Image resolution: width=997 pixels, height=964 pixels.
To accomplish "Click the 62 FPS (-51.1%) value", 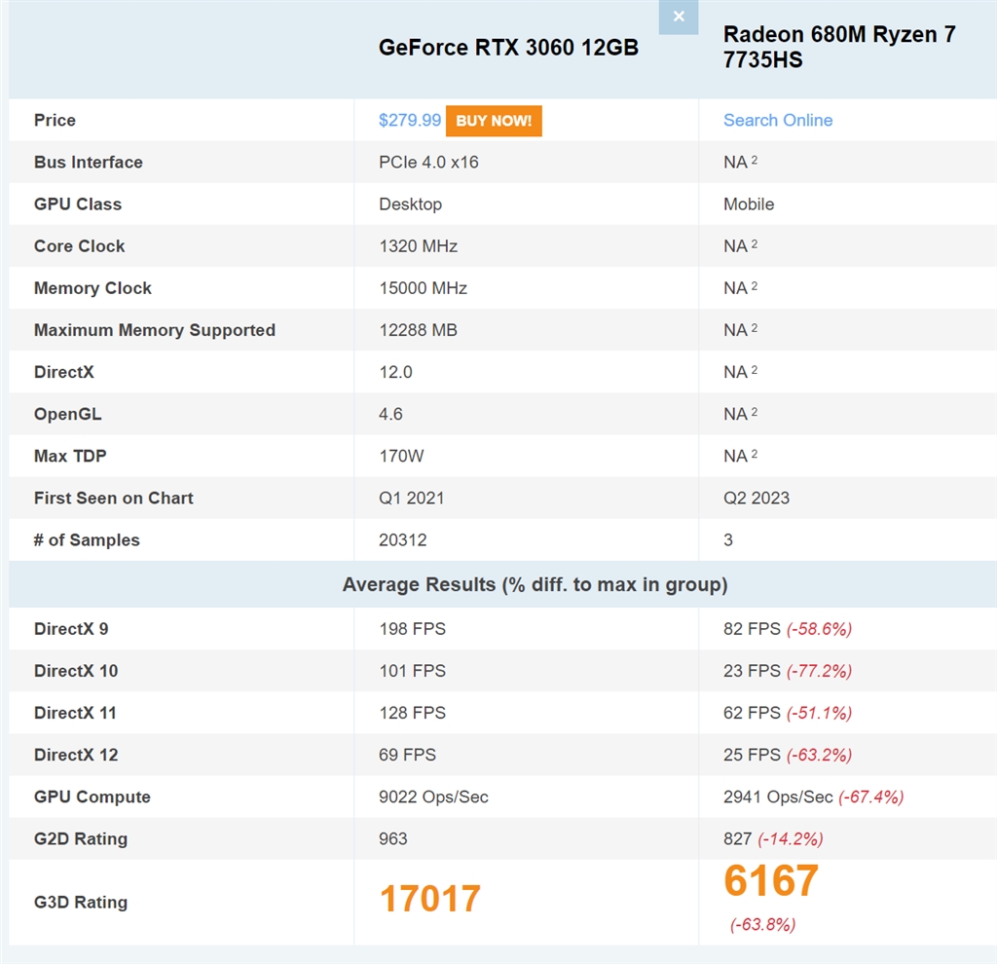I will tap(787, 713).
